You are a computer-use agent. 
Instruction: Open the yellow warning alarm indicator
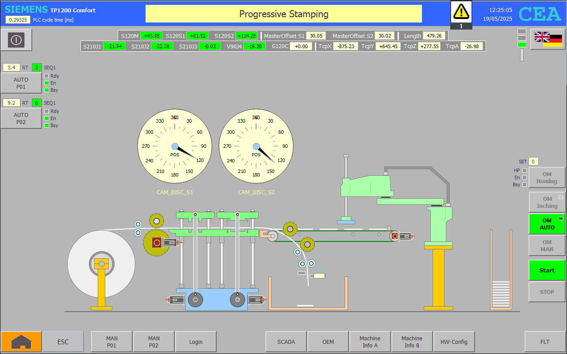tap(461, 11)
